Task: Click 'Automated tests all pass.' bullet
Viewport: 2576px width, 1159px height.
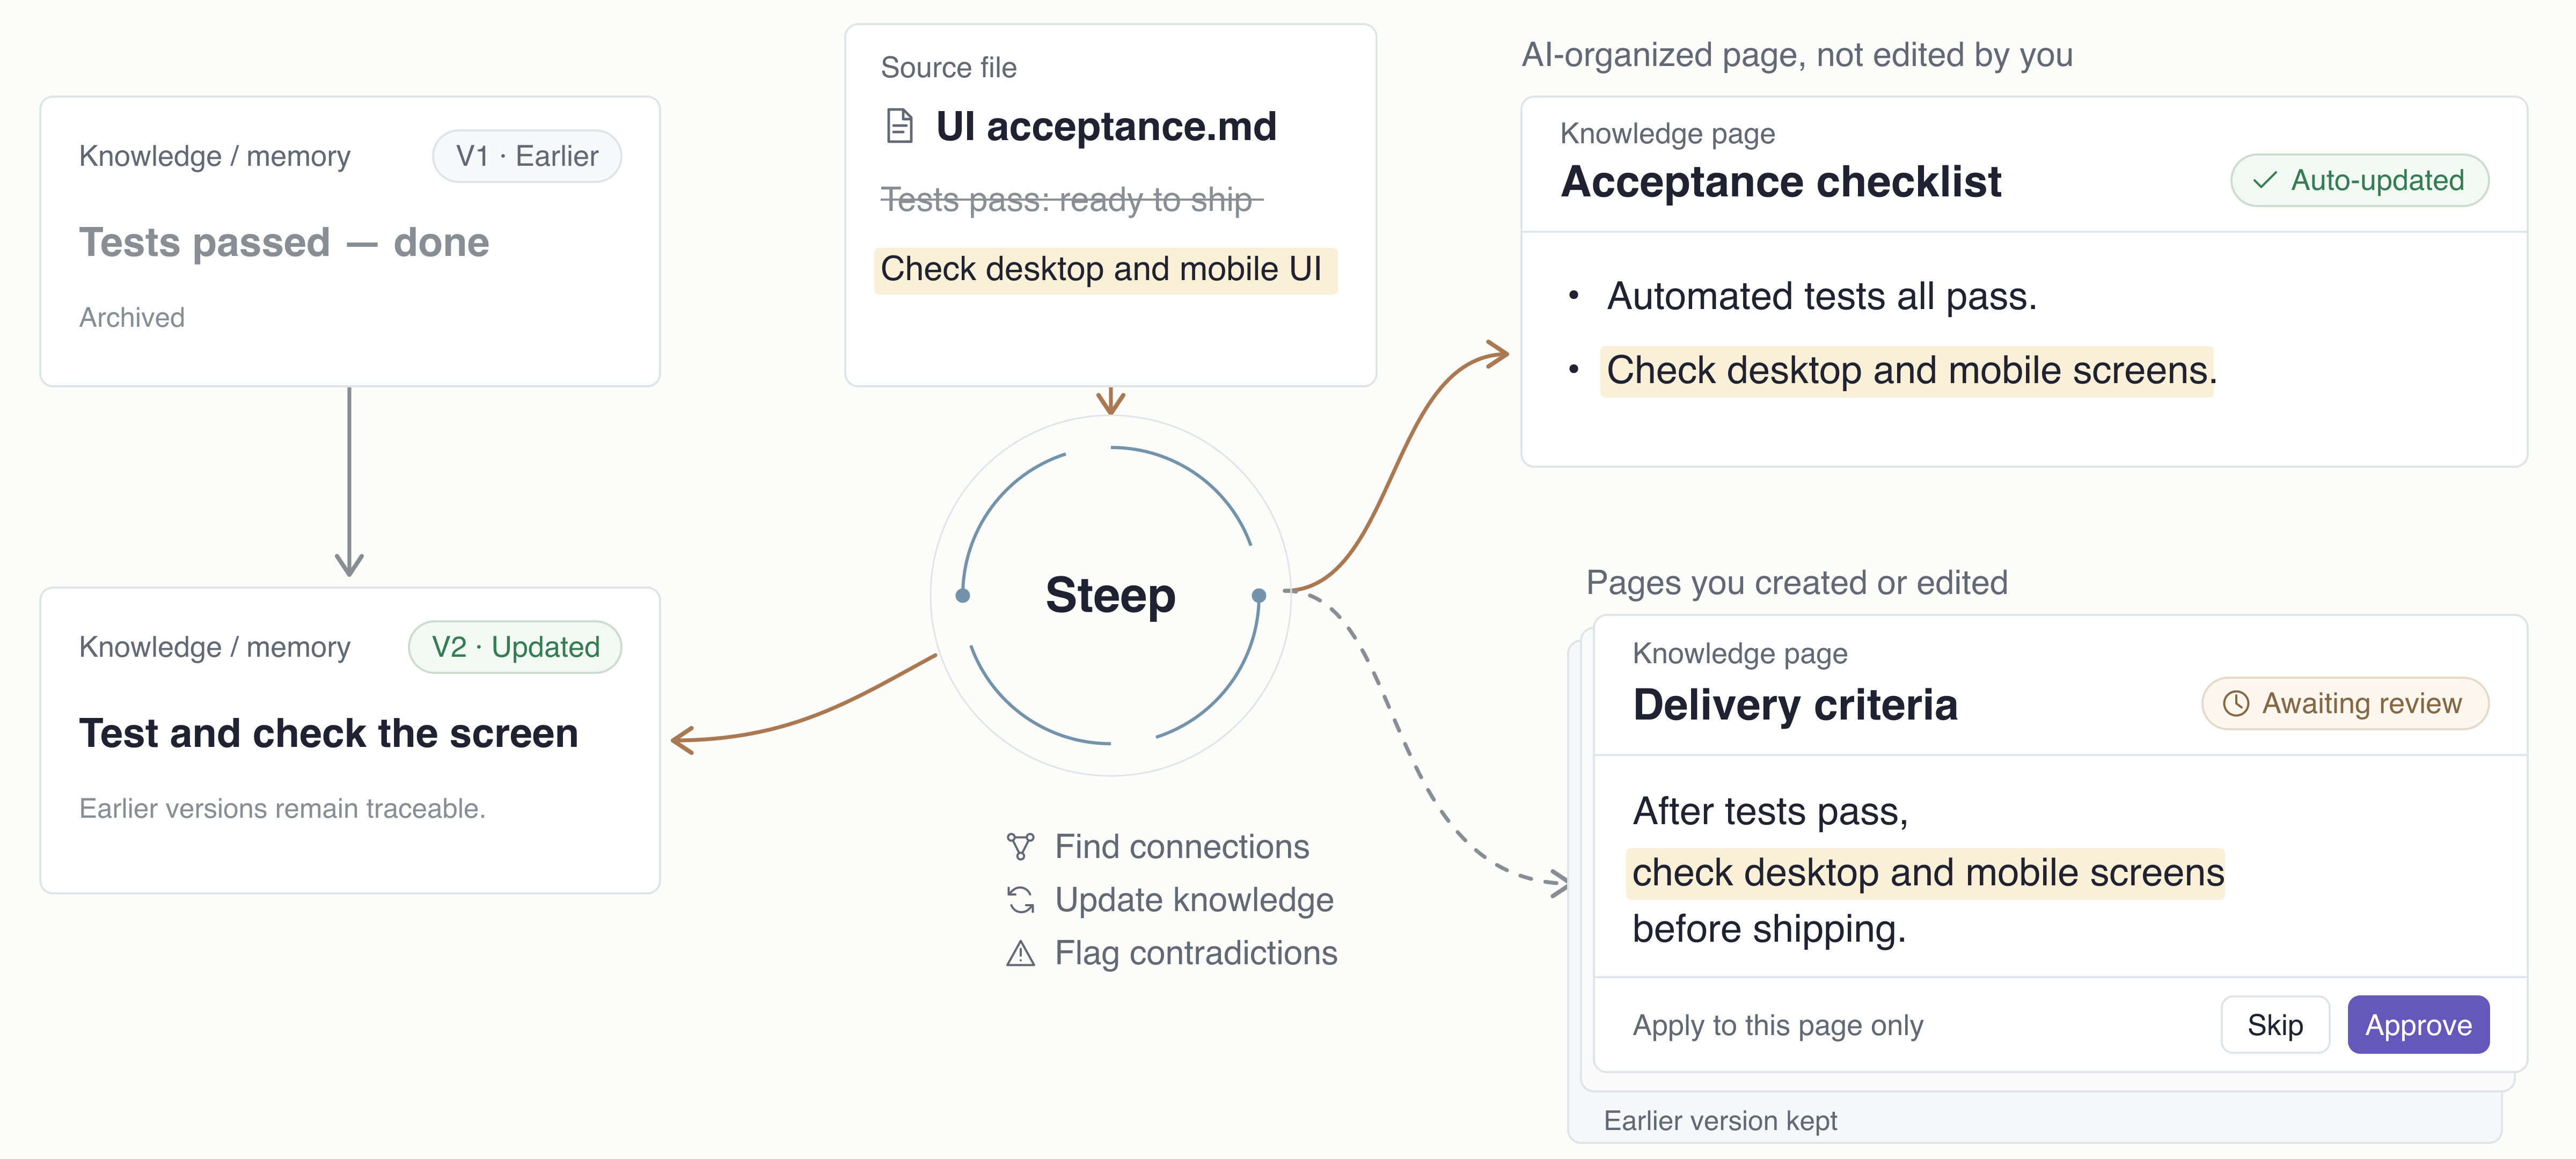Action: pyautogui.click(x=1821, y=296)
